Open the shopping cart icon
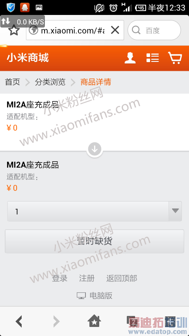 pos(175,58)
